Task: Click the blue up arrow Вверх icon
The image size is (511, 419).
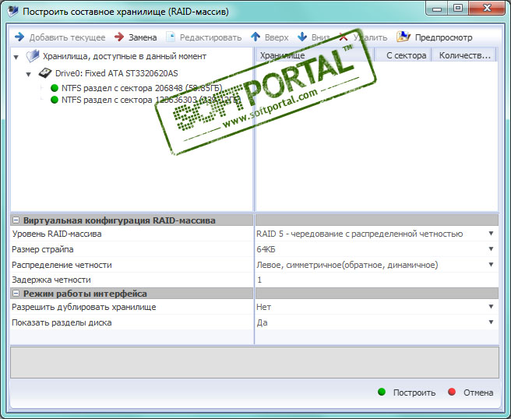Action: coord(255,37)
